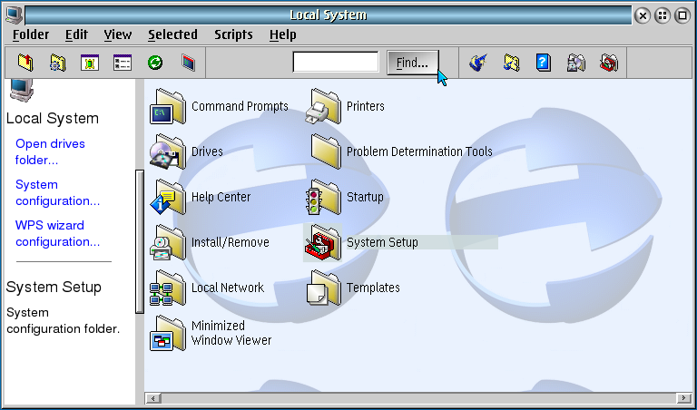Refresh the folder with green arrows icon
The height and width of the screenshot is (410, 697).
[154, 63]
